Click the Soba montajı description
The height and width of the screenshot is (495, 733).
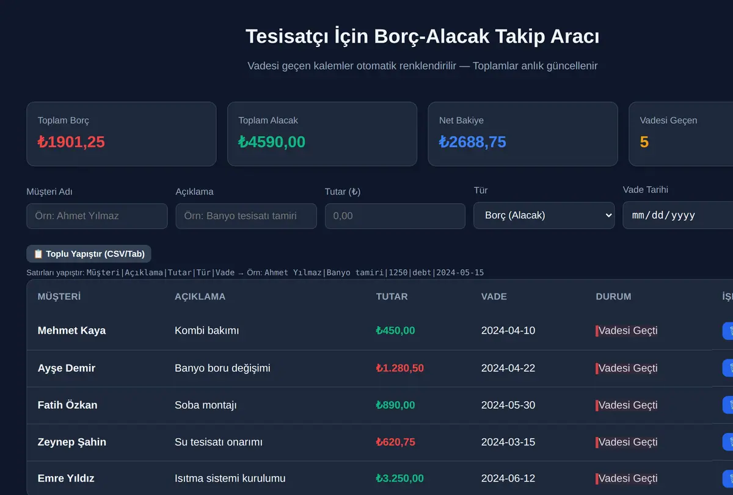click(205, 405)
